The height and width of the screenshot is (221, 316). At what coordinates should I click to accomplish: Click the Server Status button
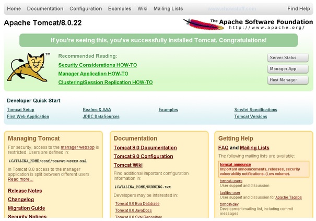coord(288,57)
